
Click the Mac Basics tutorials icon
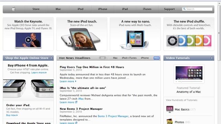point(170,109)
